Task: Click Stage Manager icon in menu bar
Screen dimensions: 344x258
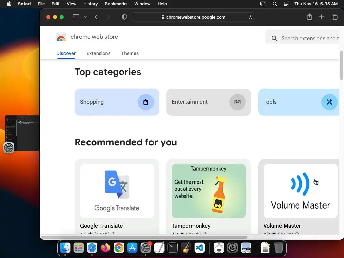Action: point(263,4)
